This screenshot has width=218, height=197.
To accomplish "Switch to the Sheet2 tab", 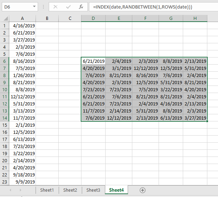I will pos(70,190).
